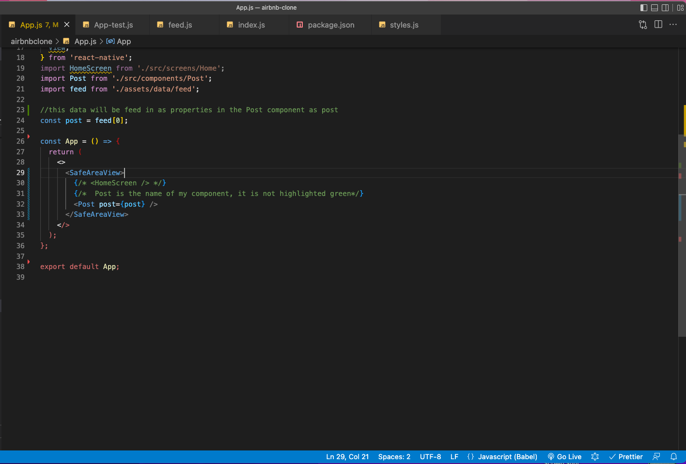Click the commented HomeScreen line
Image resolution: width=686 pixels, height=464 pixels.
[120, 183]
